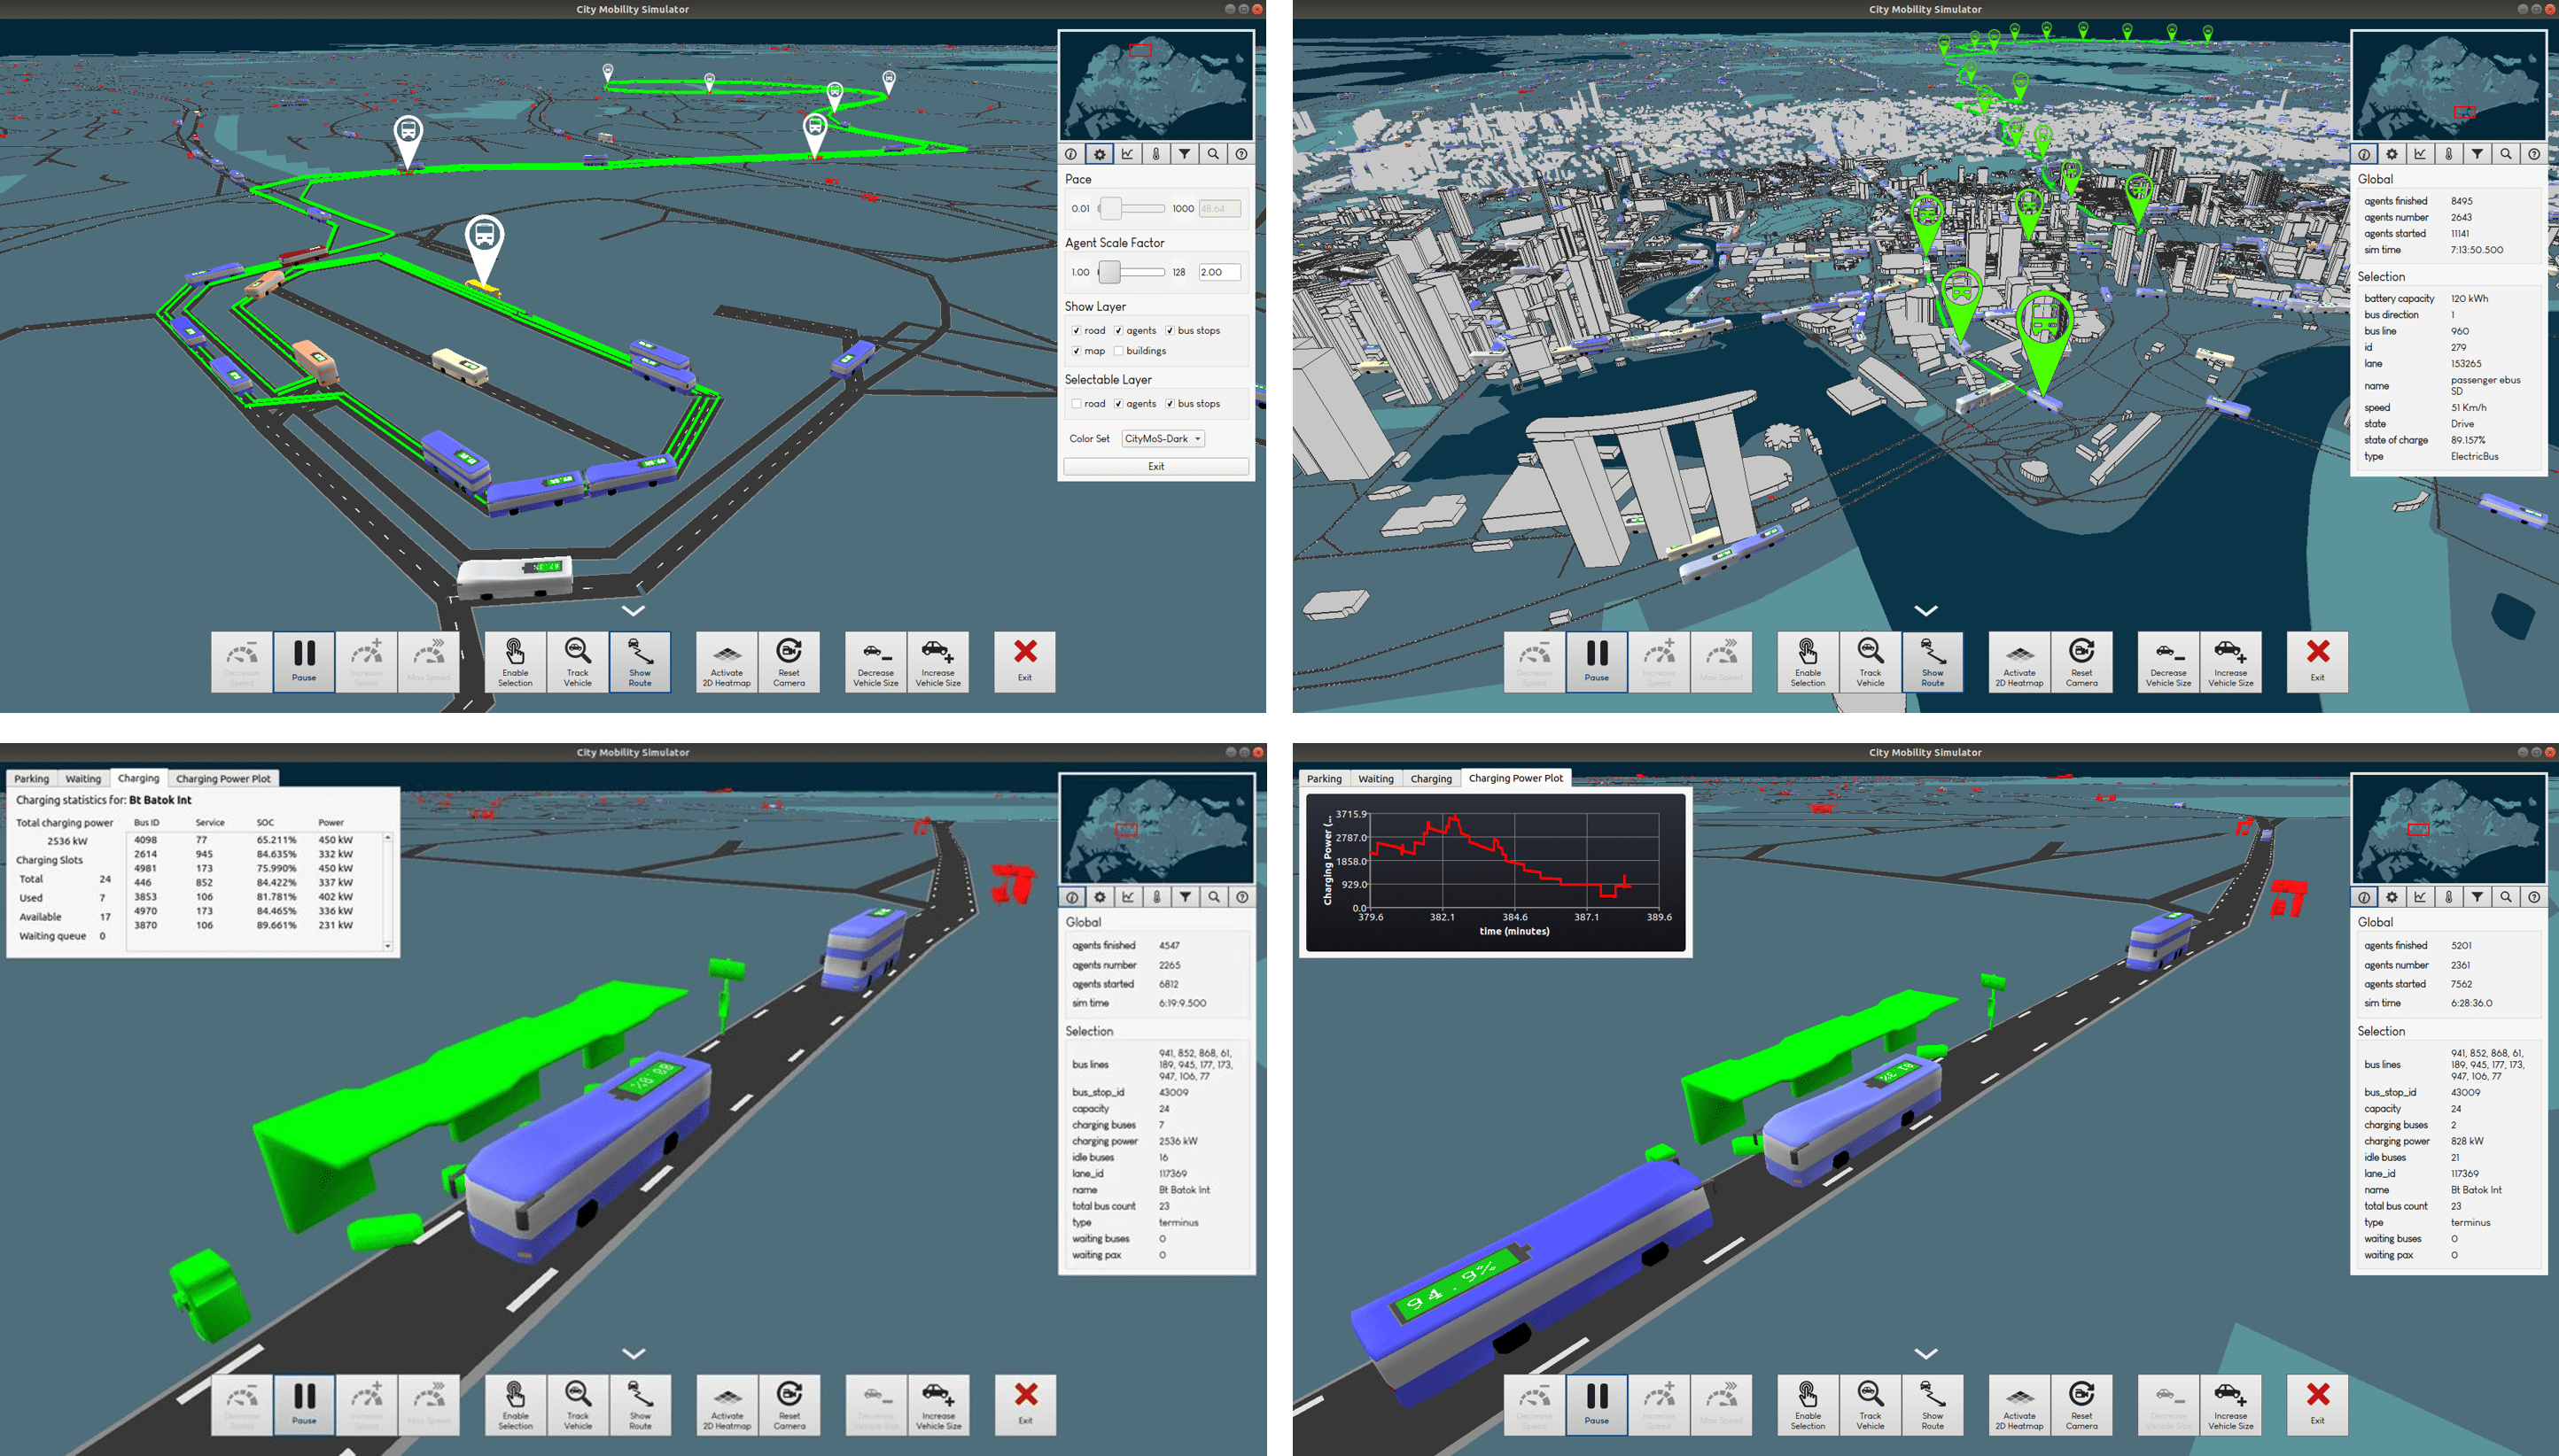The height and width of the screenshot is (1456, 2559).
Task: Increase the vehicle size
Action: pyautogui.click(x=938, y=662)
